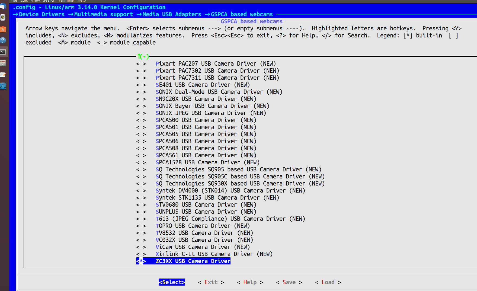The image size is (477, 291).
Task: Click 'Device Drivers' in the breadcrumb path
Action: click(x=42, y=14)
